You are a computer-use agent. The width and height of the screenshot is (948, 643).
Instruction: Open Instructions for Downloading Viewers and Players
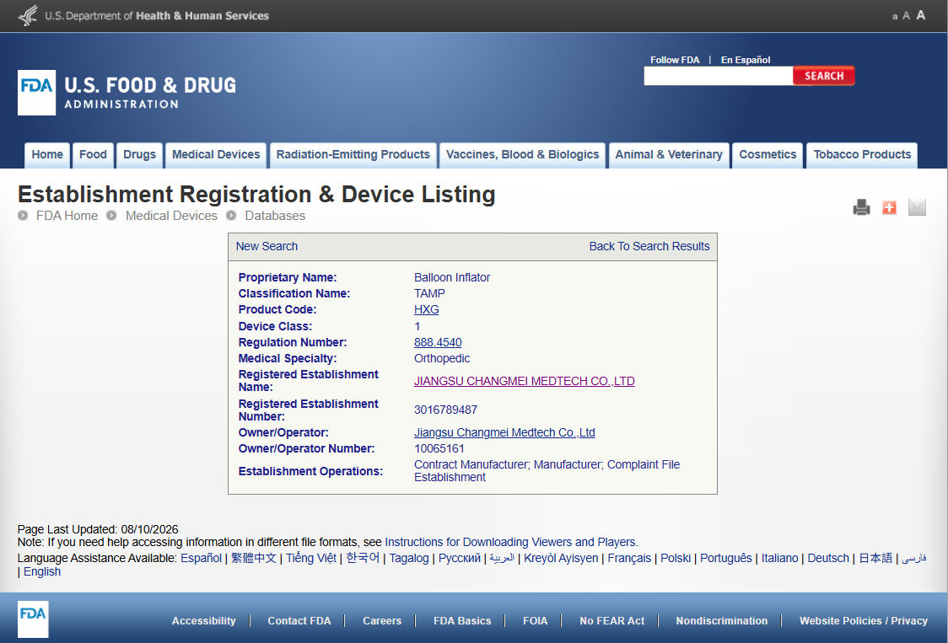coord(510,542)
